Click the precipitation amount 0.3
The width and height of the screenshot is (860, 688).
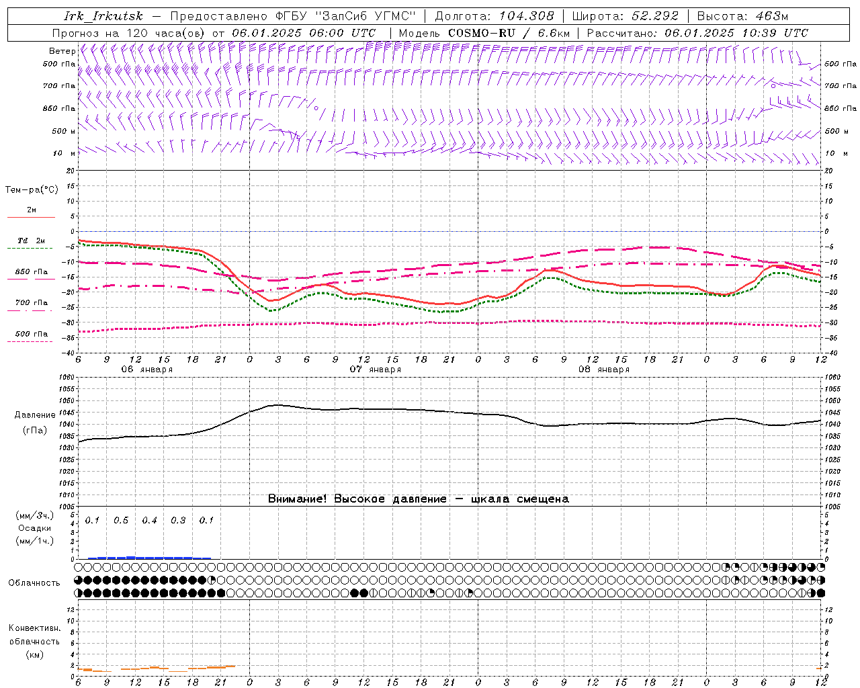click(x=178, y=520)
